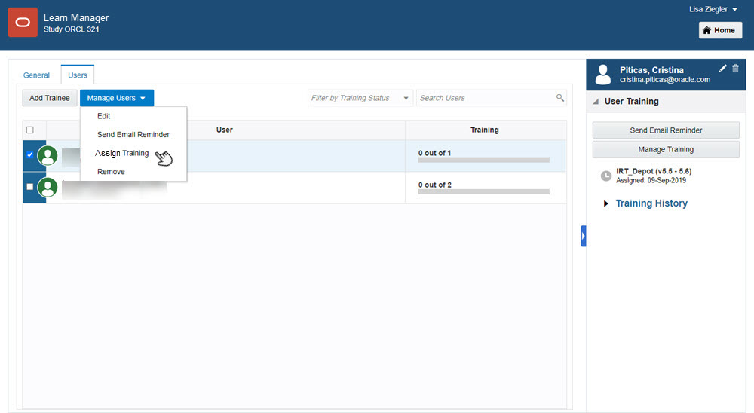The height and width of the screenshot is (413, 754).
Task: Click the 0 out of 2 progress bar
Action: click(x=484, y=191)
